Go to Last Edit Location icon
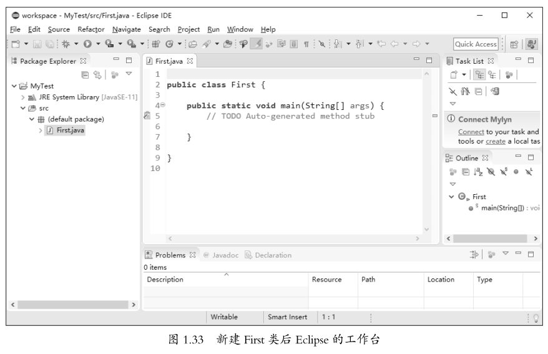The height and width of the screenshot is (354, 548). coord(381,44)
